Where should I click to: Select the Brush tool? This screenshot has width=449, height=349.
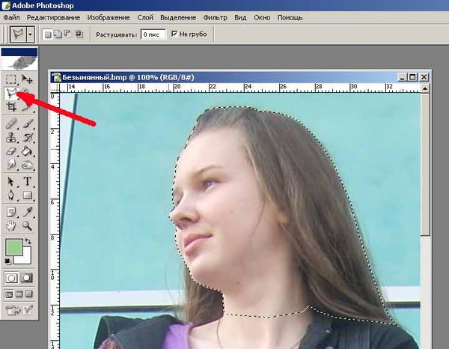tap(27, 124)
